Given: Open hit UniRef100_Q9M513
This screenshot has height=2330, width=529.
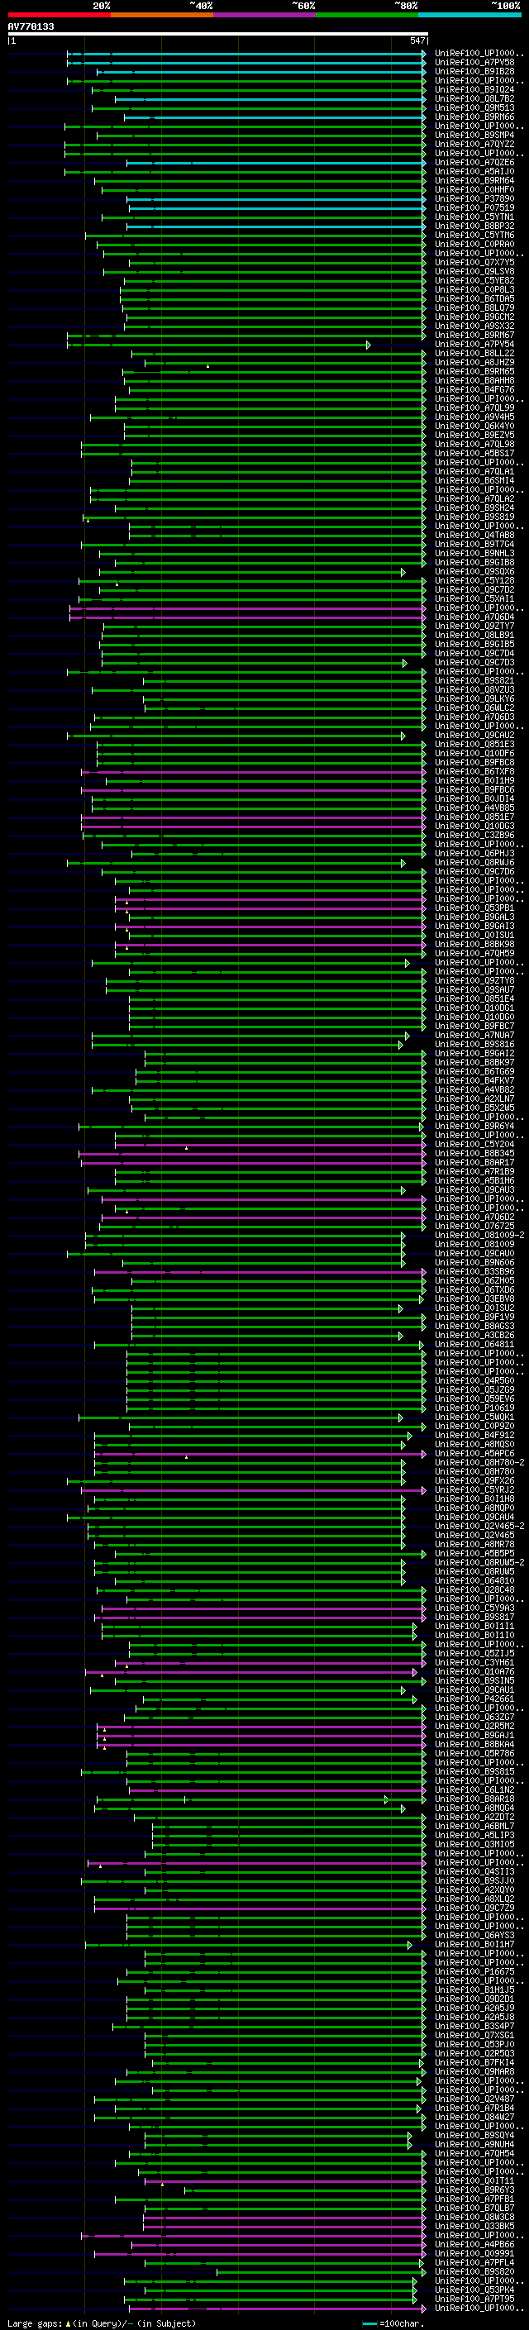Looking at the screenshot, I should (474, 107).
